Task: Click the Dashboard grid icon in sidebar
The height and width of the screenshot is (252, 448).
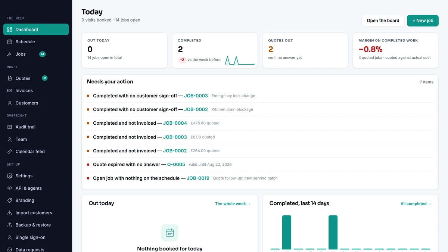Action: click(x=10, y=29)
